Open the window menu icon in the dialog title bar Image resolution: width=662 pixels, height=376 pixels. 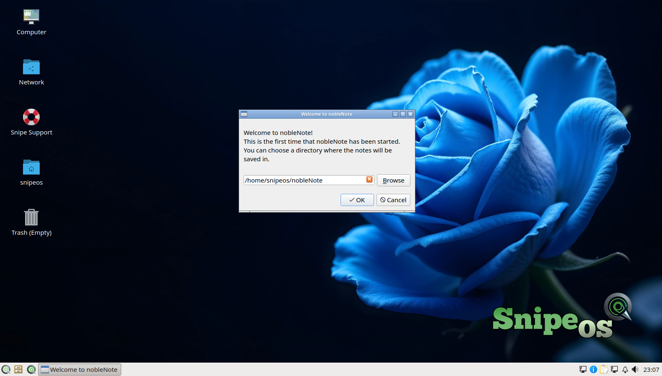coord(244,114)
